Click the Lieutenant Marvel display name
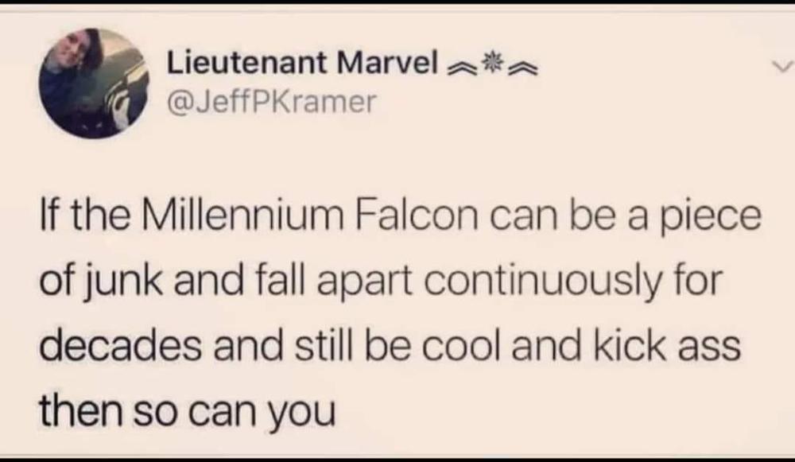The image size is (795, 462). pyautogui.click(x=302, y=64)
